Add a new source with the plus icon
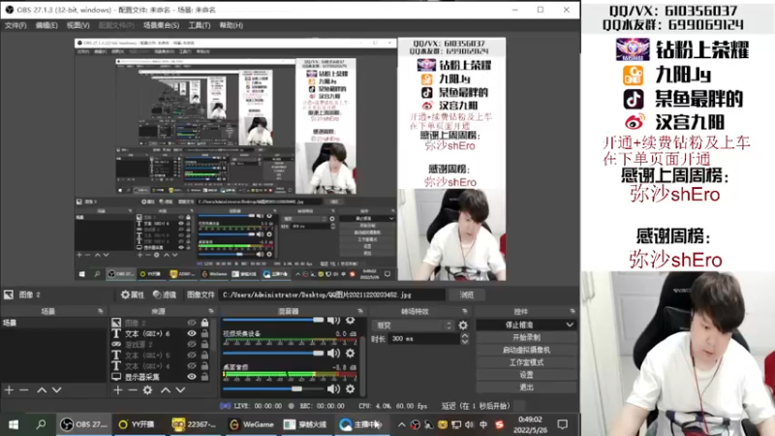 [117, 390]
